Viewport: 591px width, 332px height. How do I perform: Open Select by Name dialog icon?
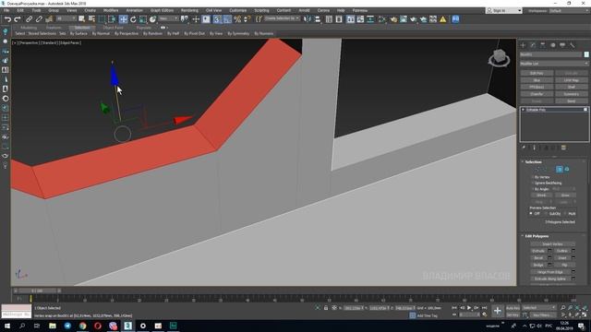91,19
